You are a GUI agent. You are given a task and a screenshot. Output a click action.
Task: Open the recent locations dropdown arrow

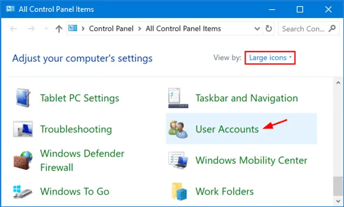(46, 28)
